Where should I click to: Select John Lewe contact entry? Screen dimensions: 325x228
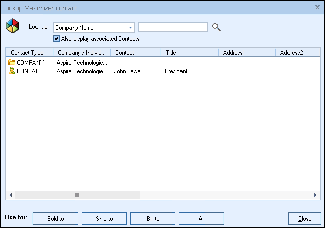[x=127, y=71]
